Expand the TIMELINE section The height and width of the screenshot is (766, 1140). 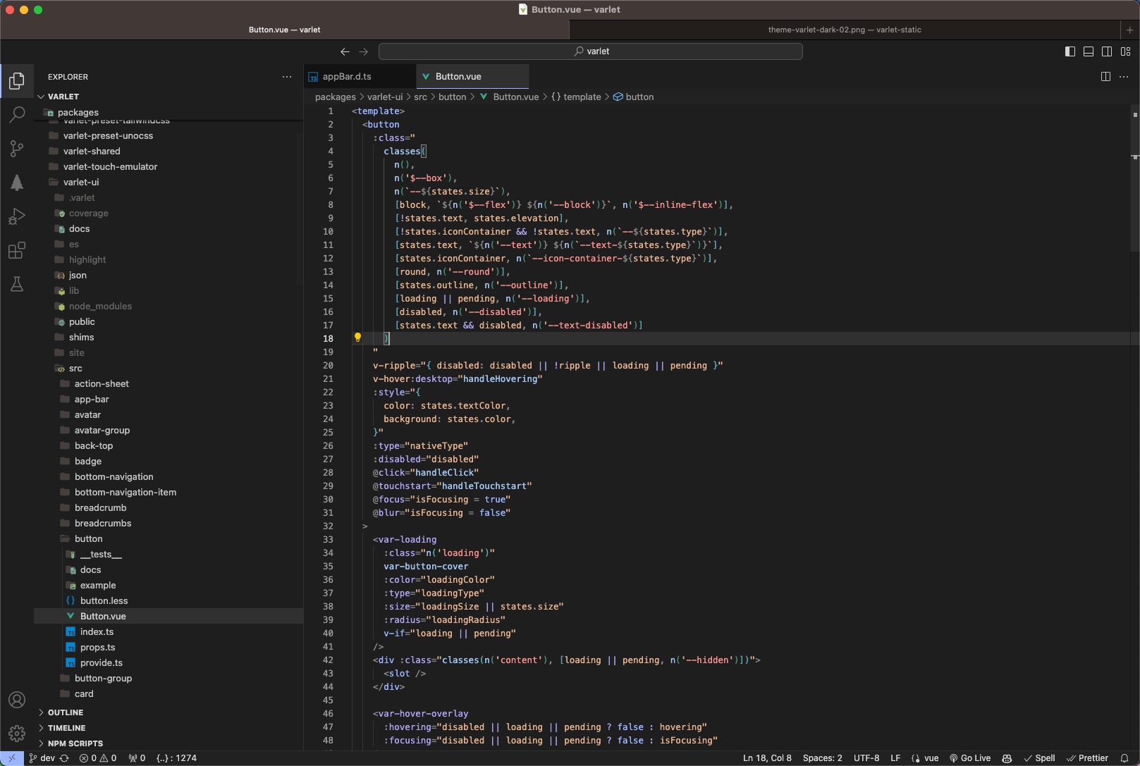(66, 728)
